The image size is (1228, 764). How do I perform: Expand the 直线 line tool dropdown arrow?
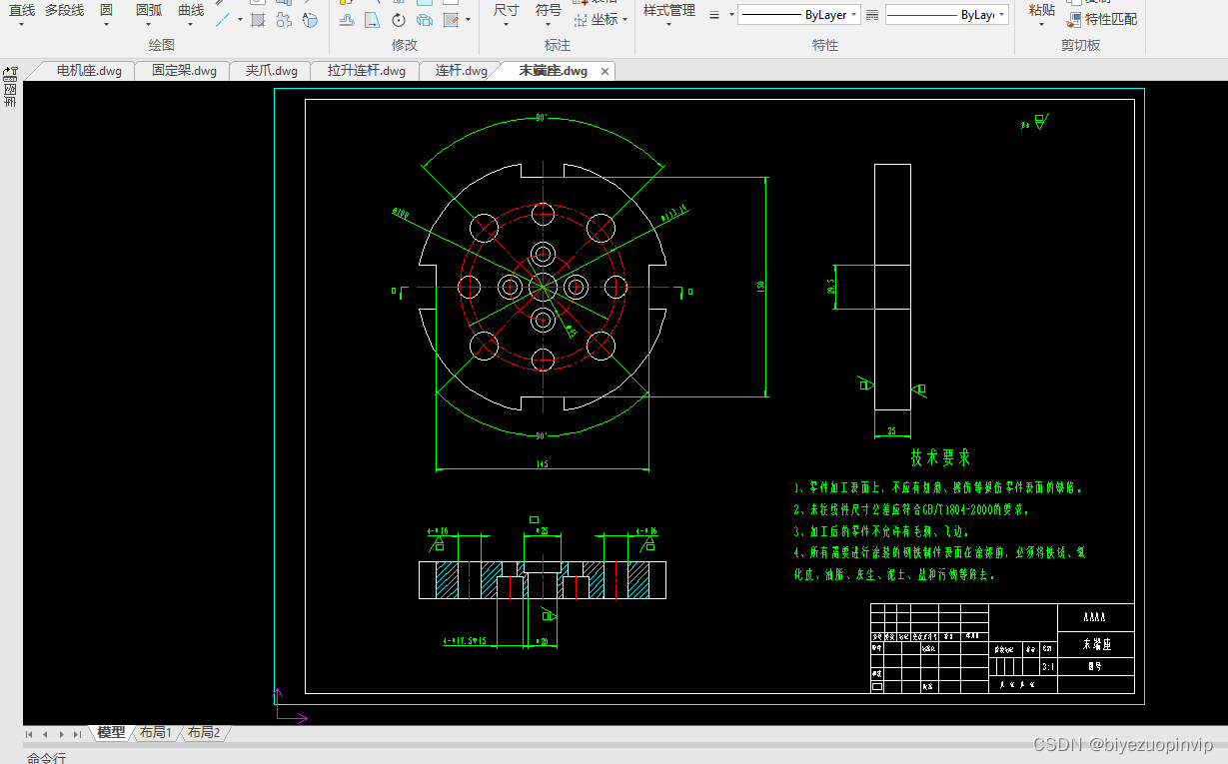point(21,25)
